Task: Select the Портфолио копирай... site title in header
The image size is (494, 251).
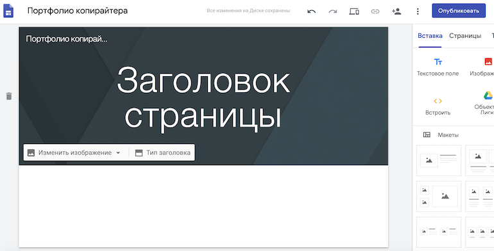Action: (x=67, y=39)
